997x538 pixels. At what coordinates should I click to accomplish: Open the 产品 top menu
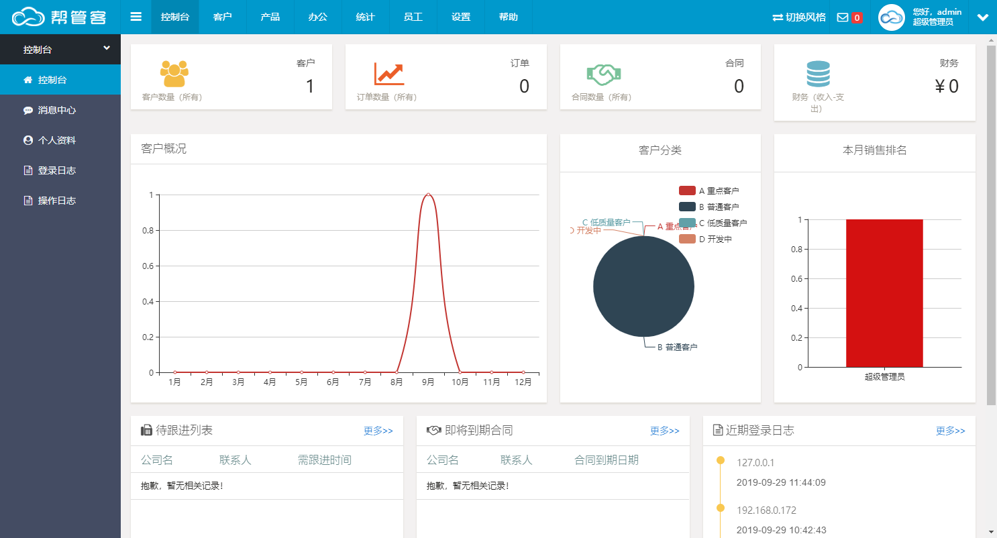270,17
